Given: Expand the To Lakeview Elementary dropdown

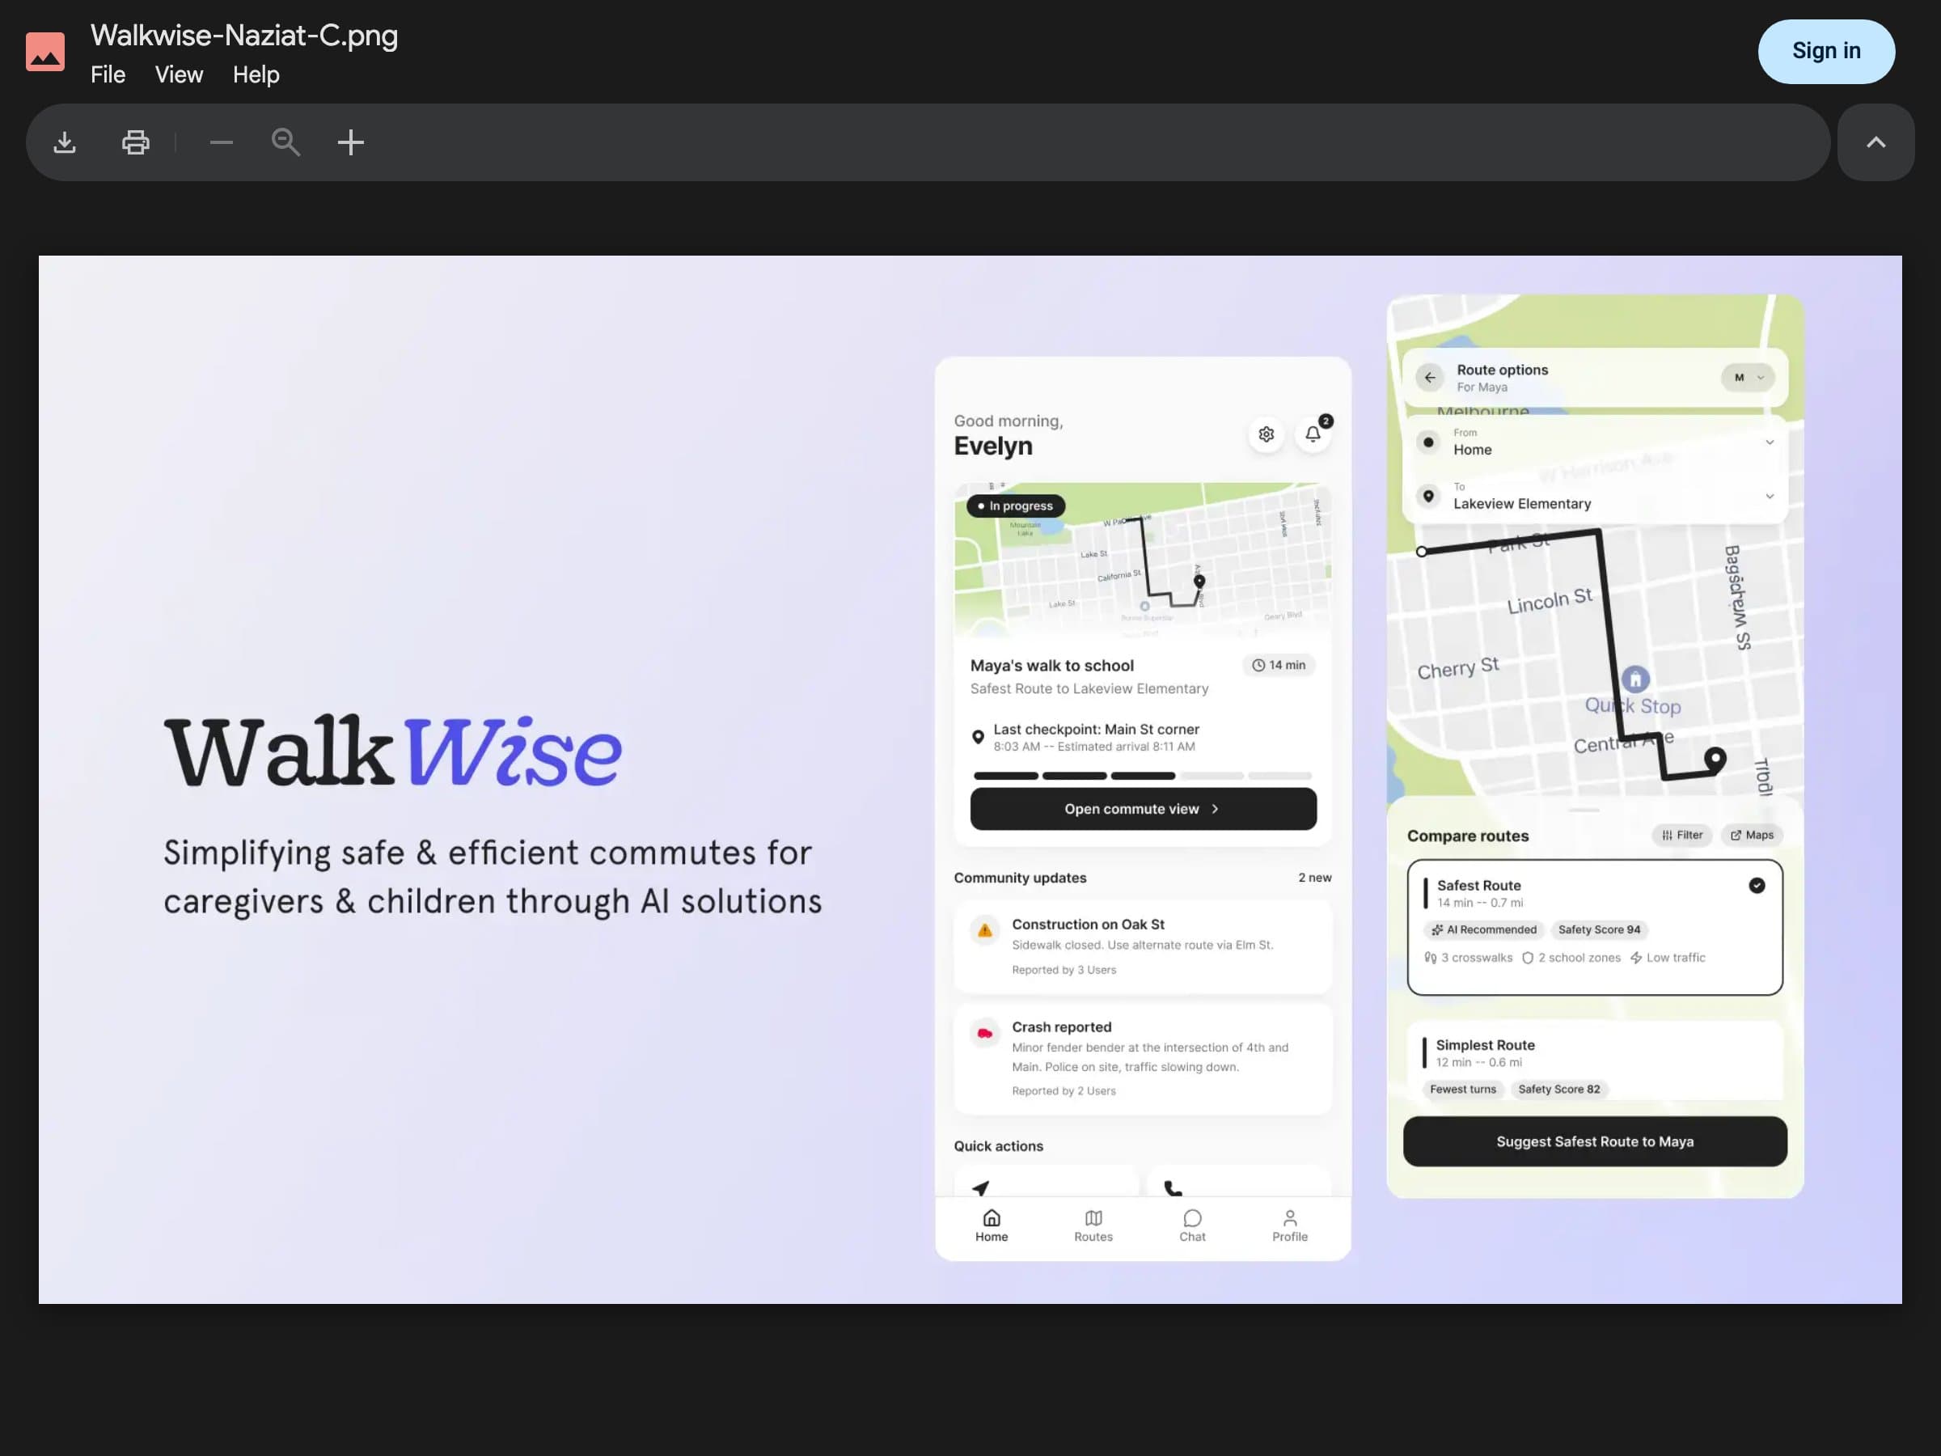Looking at the screenshot, I should click(x=1769, y=496).
